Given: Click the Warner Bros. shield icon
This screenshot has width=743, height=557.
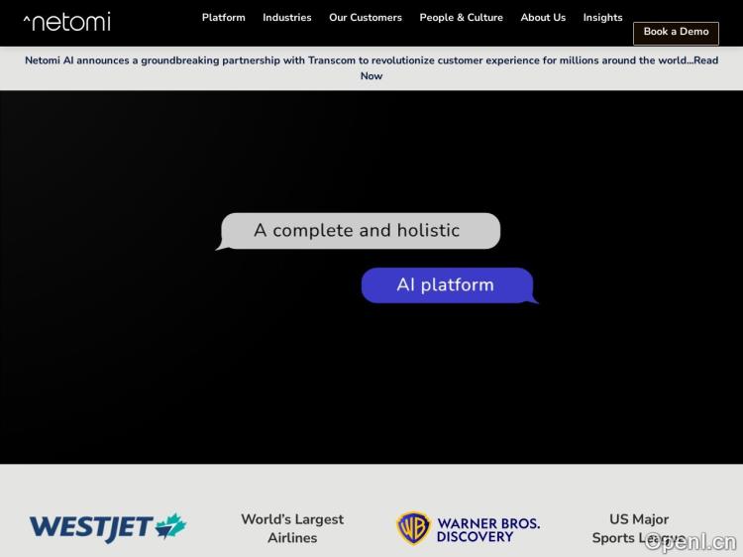Looking at the screenshot, I should 413,528.
